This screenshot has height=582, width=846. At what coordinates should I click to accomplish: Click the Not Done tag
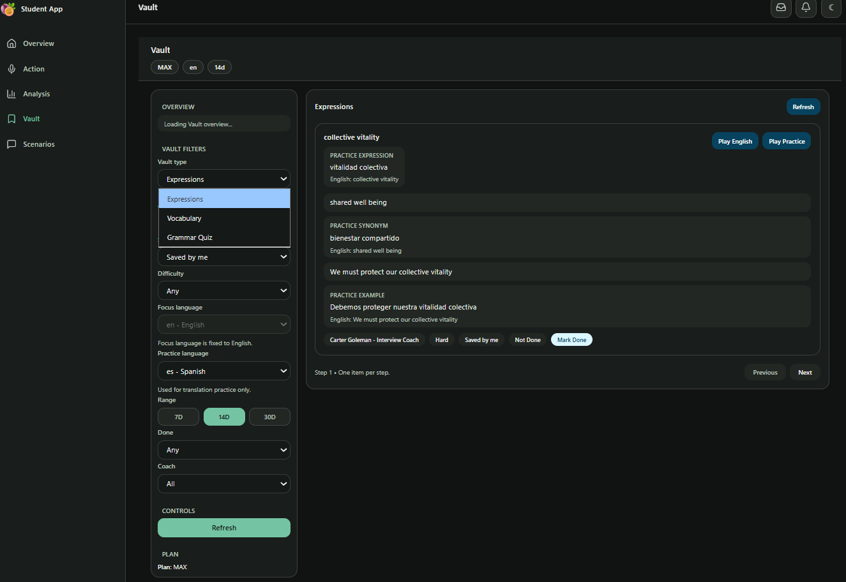527,340
